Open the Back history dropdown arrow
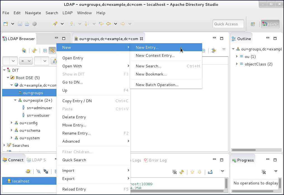The image size is (284, 195). 115,24
